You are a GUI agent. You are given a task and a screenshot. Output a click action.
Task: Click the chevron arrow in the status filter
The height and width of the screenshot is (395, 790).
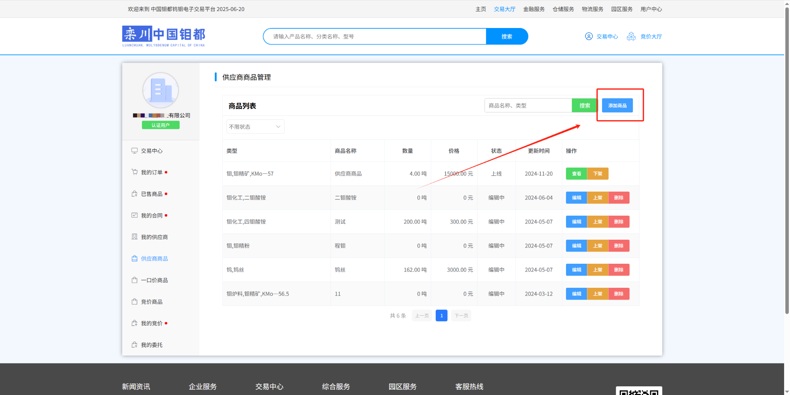coord(278,127)
